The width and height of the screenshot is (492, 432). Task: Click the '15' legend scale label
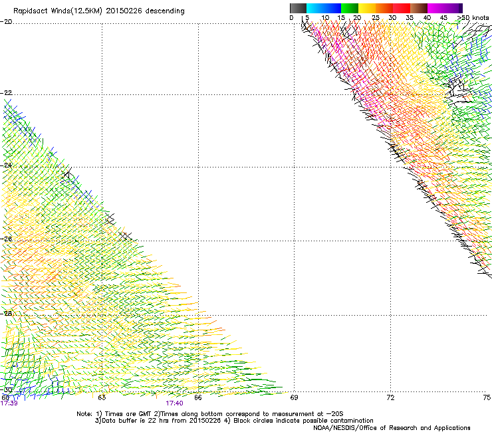point(341,18)
